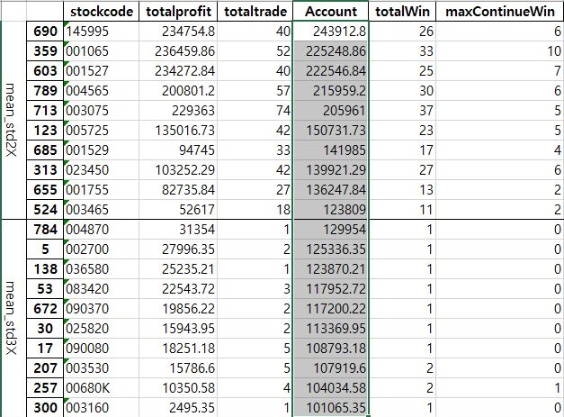Select the Account column header cell

click(x=330, y=12)
